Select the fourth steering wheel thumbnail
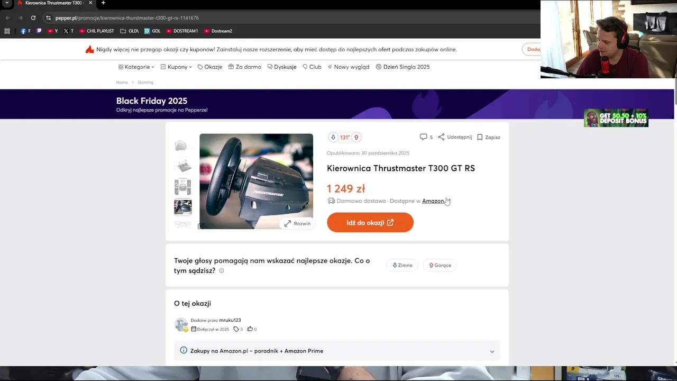Viewport: 677px width, 381px height. tap(182, 207)
